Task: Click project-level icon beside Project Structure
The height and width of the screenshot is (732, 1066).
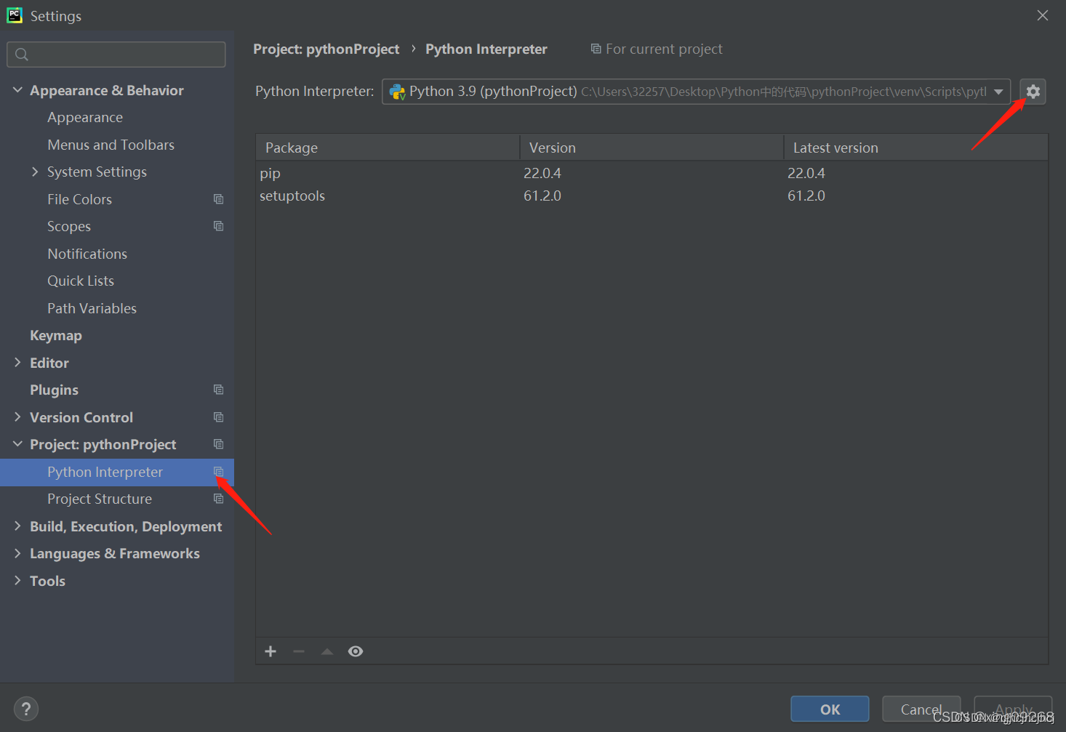Action: tap(218, 499)
